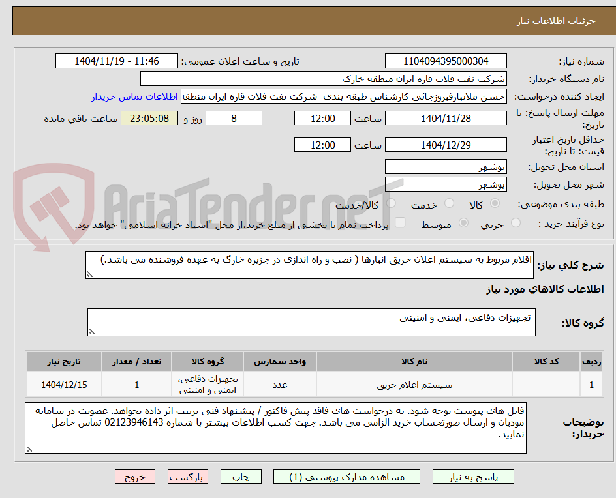Click the ردیف column header
The image size is (616, 498).
[592, 361]
